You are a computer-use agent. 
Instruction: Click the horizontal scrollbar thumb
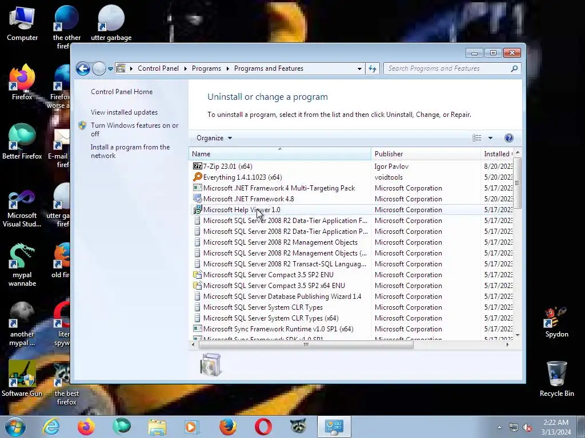click(x=306, y=345)
